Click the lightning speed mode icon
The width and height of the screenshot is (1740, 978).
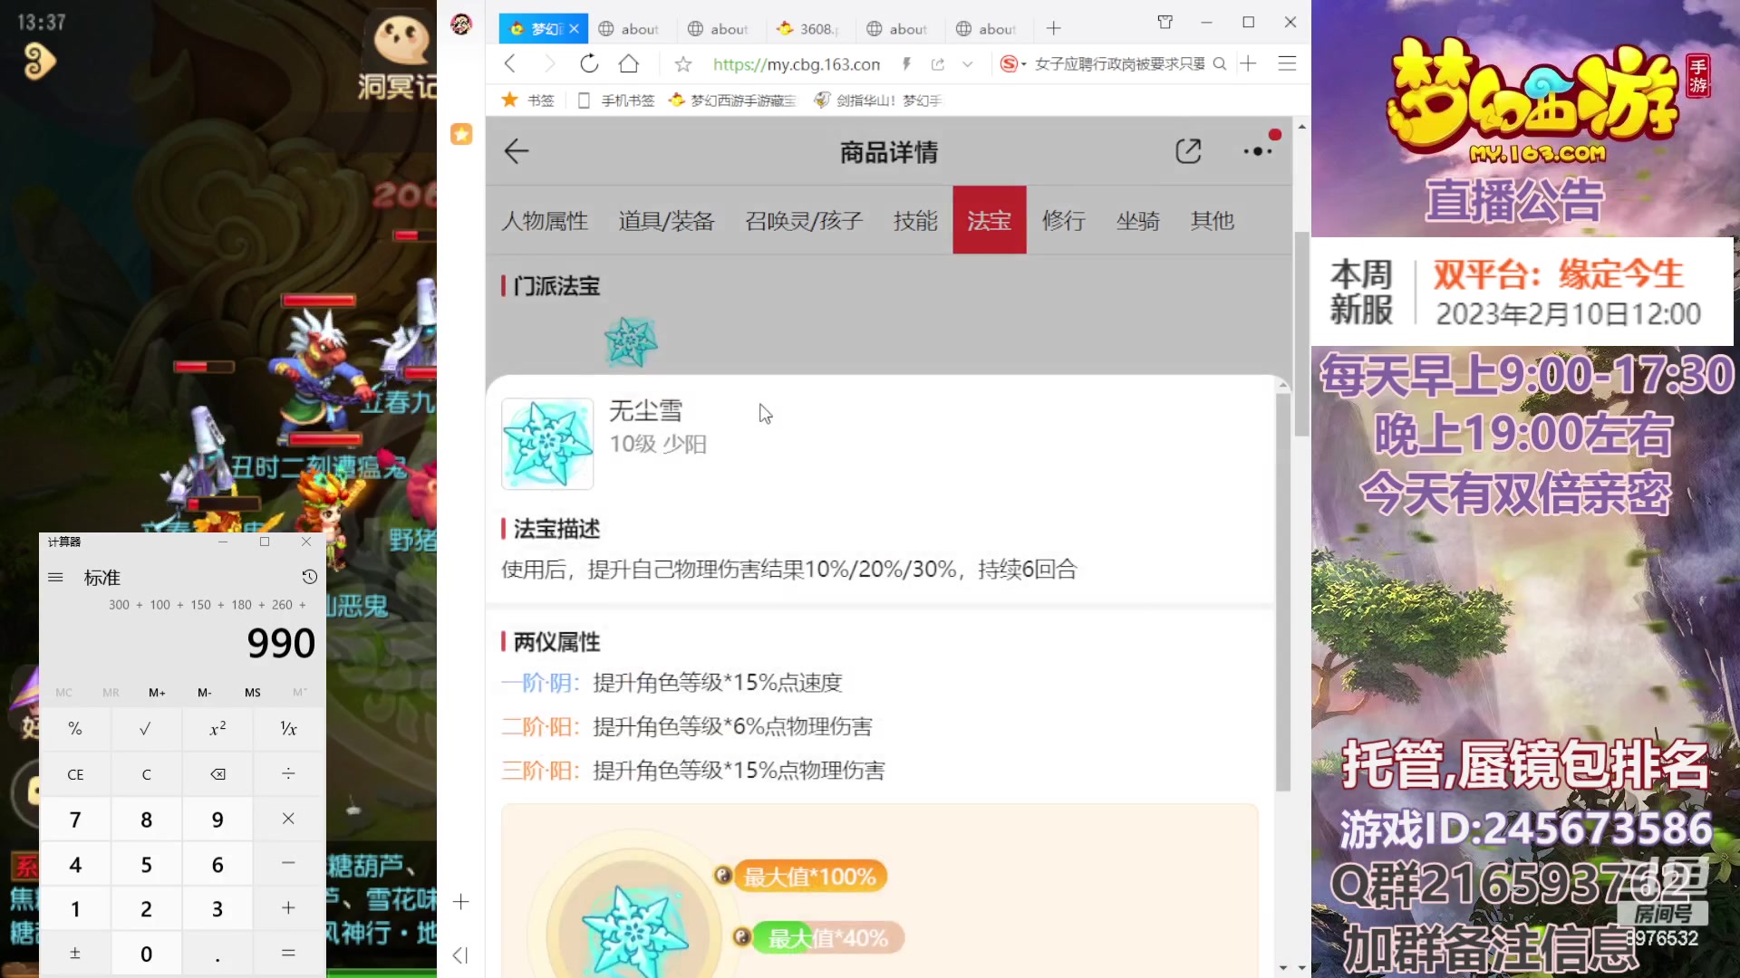(x=906, y=63)
